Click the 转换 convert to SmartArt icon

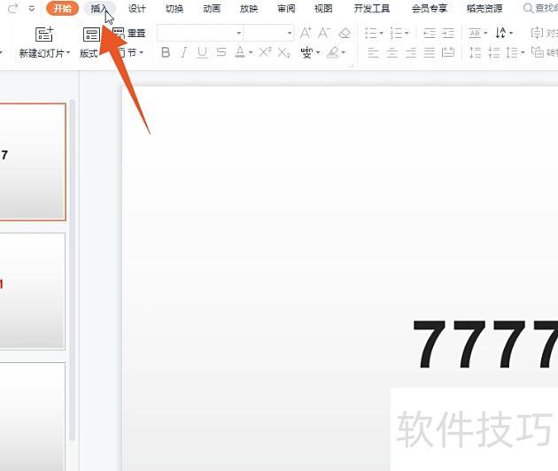pyautogui.click(x=538, y=52)
